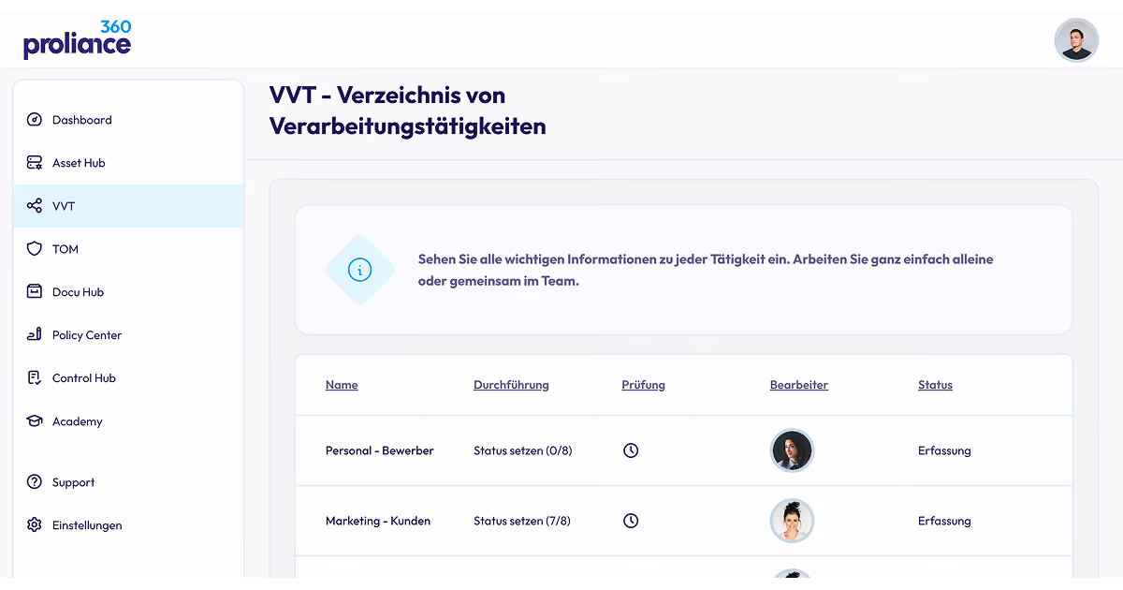Click the Docu Hub archive icon
Image resolution: width=1123 pixels, height=590 pixels.
point(35,292)
